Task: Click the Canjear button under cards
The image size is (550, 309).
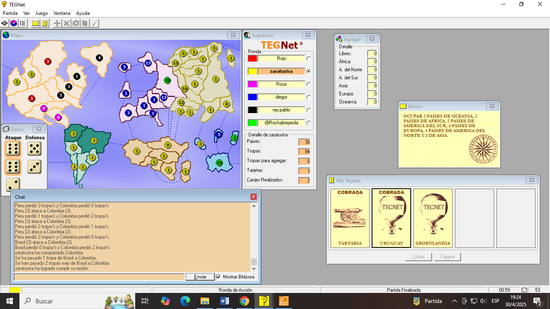Action: pyautogui.click(x=448, y=257)
